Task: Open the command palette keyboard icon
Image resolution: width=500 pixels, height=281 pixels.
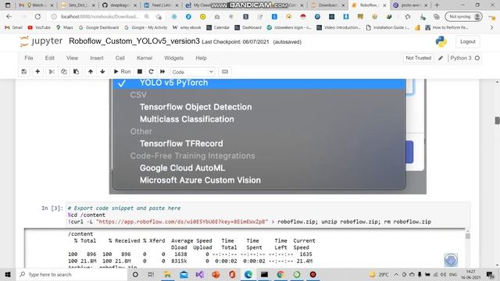Action: click(225, 72)
